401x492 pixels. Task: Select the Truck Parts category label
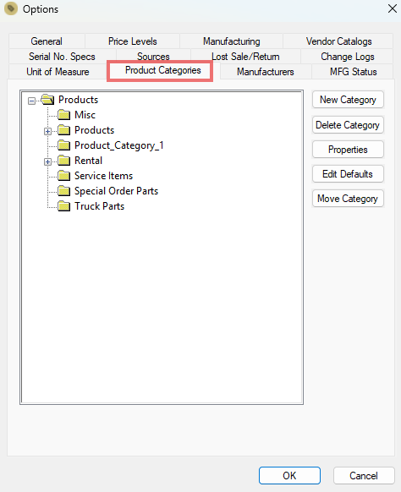100,206
